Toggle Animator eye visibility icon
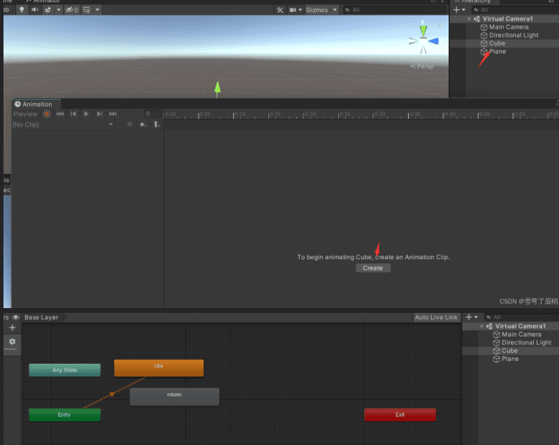Image resolution: width=559 pixels, height=445 pixels. tap(15, 317)
